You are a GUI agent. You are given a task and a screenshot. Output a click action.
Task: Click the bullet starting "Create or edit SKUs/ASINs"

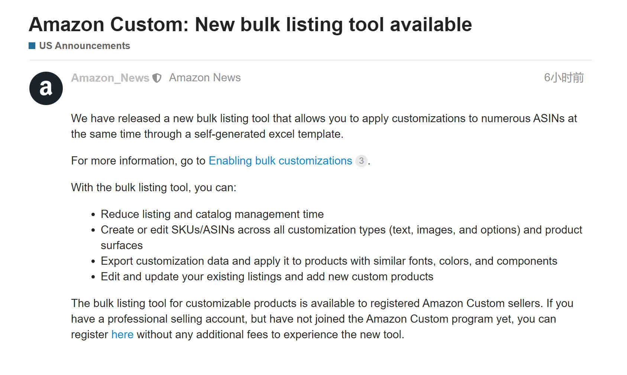tap(342, 238)
